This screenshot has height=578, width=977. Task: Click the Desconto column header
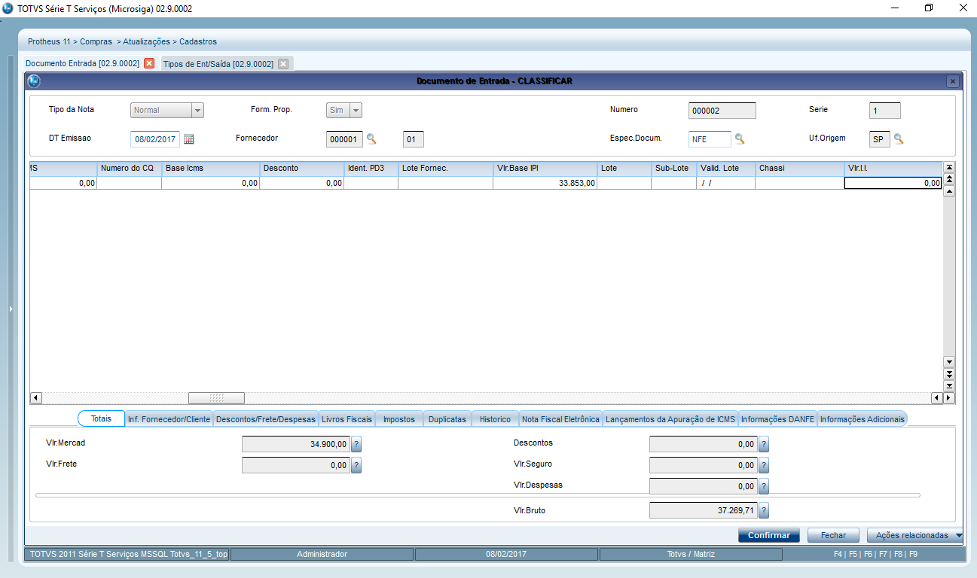point(301,168)
